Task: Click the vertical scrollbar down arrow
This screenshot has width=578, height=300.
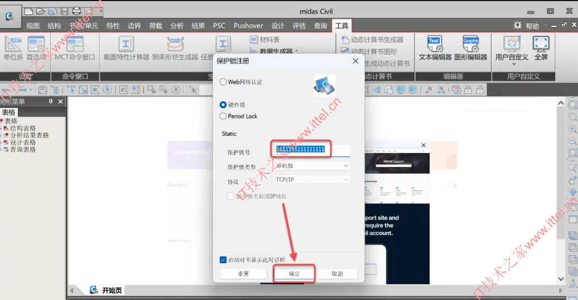Action: click(561, 279)
